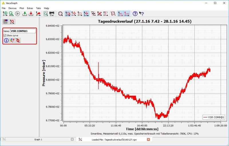Image resolution: width=229 pixels, height=146 pixels.
Task: Click the Name field containing VSR COM9@1
Action: point(23,31)
